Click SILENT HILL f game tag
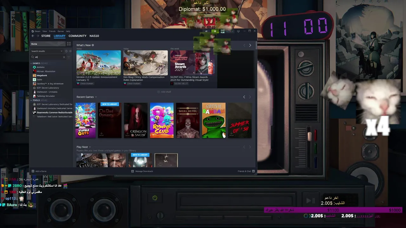Image resolution: width=406 pixels, height=228 pixels. (181, 84)
